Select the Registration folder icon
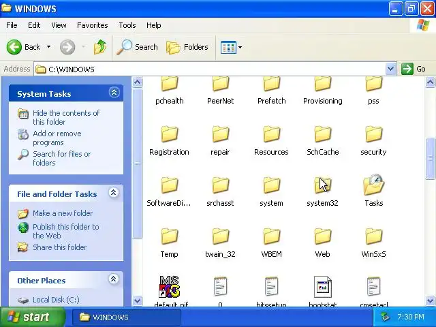 click(x=170, y=134)
